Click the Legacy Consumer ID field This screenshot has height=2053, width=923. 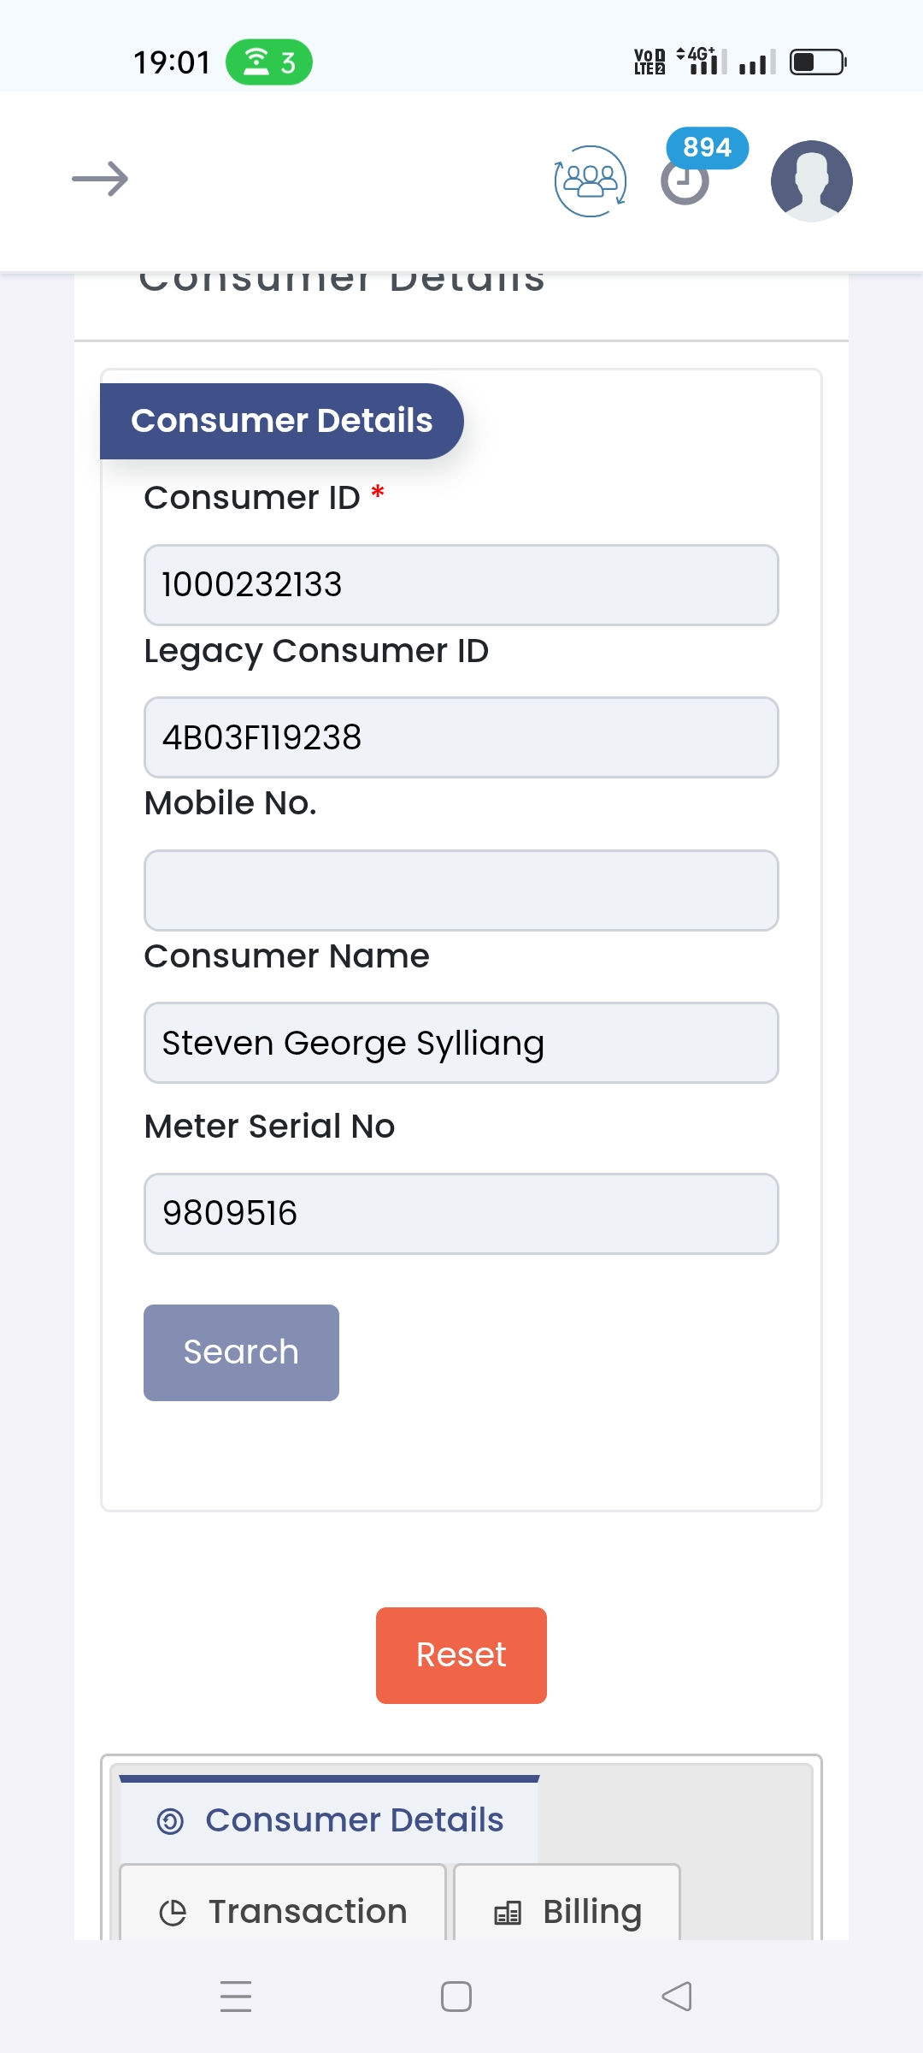pyautogui.click(x=461, y=737)
